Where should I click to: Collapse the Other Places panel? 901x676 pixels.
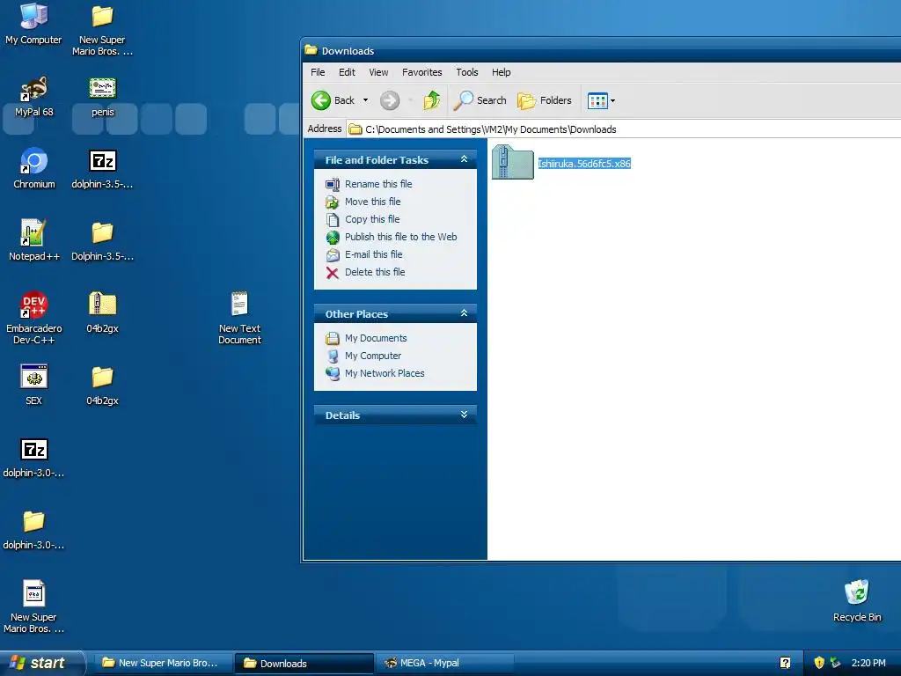(464, 313)
